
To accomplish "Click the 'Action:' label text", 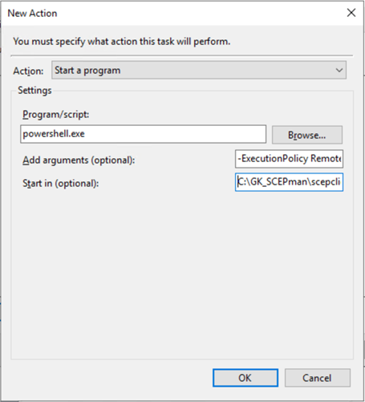I will pyautogui.click(x=28, y=71).
